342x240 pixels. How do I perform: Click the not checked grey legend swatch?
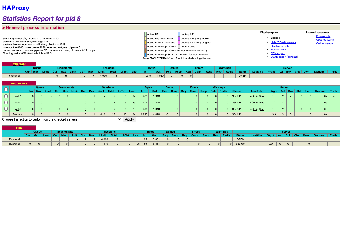tap(179, 46)
